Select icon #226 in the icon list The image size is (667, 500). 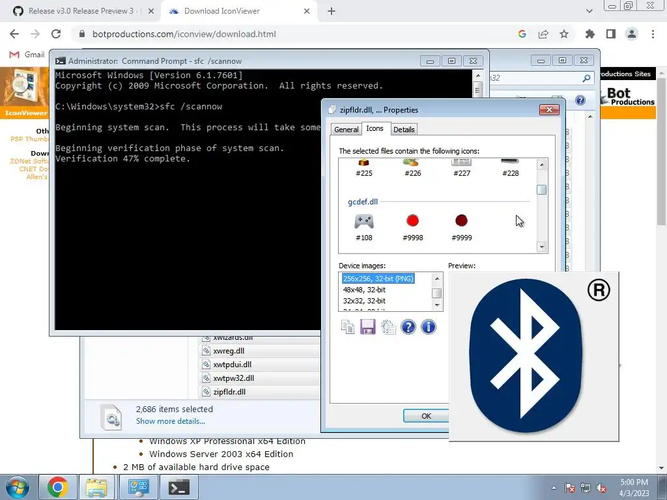(412, 169)
